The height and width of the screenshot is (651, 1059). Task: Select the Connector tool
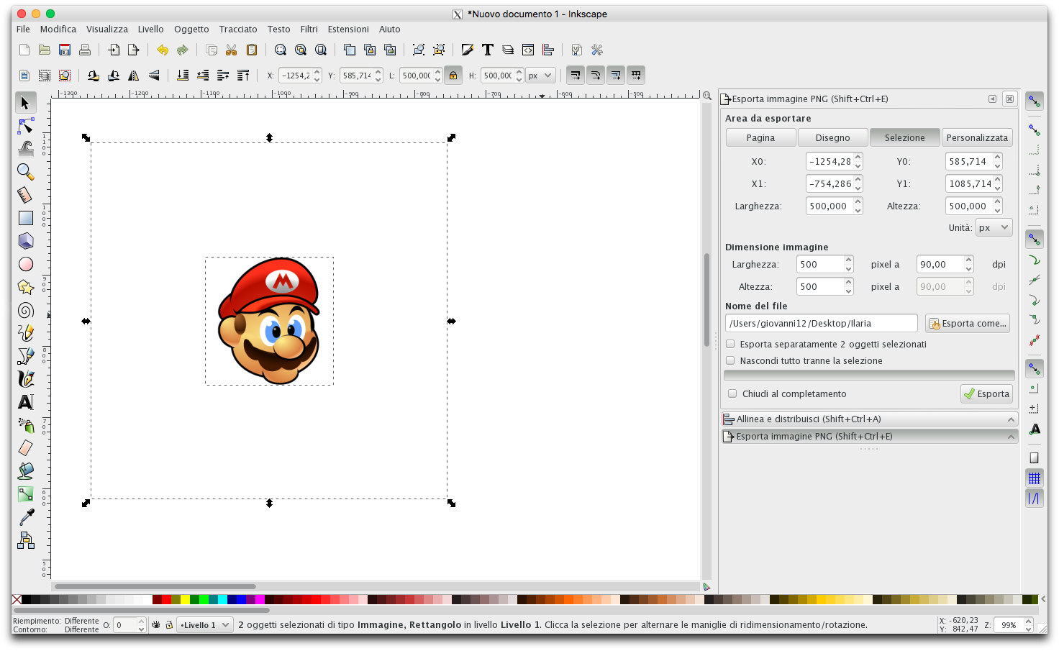(x=26, y=540)
